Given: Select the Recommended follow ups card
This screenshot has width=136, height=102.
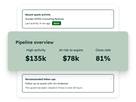Looking at the screenshot, I should (68, 83).
